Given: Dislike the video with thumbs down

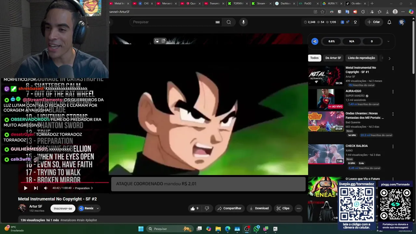Looking at the screenshot, I should tap(207, 208).
